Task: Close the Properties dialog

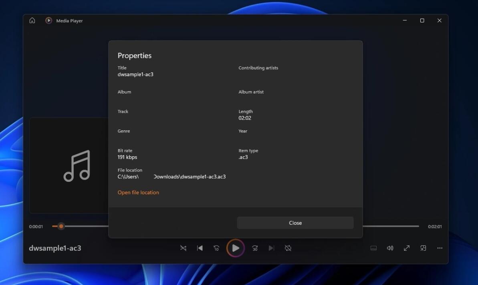Action: tap(295, 223)
